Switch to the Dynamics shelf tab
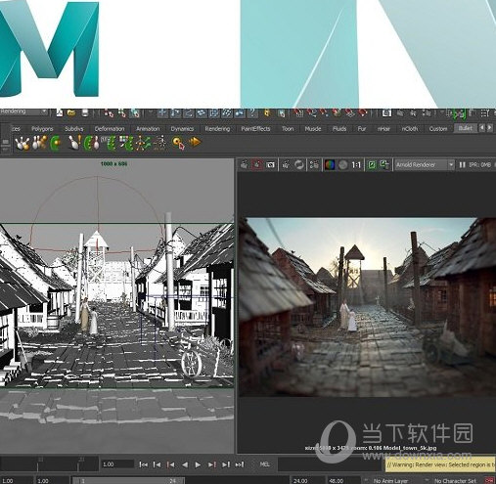This screenshot has height=484, width=496. click(x=182, y=129)
